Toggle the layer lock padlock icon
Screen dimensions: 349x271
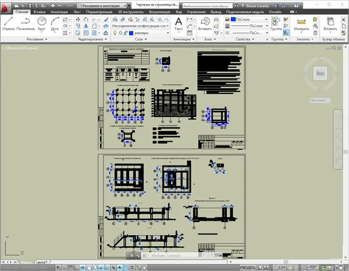point(125,33)
